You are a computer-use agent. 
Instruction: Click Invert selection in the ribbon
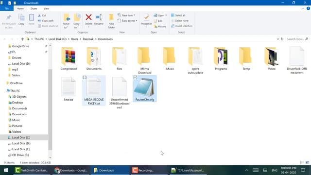click(x=182, y=26)
